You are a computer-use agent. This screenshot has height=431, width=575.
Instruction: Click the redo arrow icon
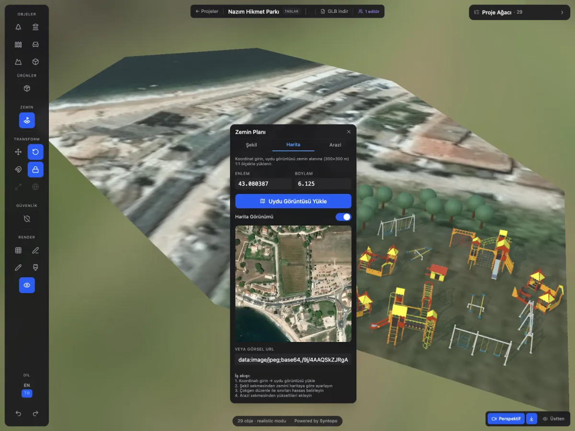(x=35, y=413)
